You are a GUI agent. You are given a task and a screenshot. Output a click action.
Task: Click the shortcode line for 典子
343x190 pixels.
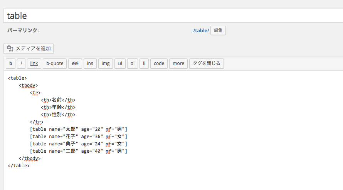pyautogui.click(x=79, y=144)
